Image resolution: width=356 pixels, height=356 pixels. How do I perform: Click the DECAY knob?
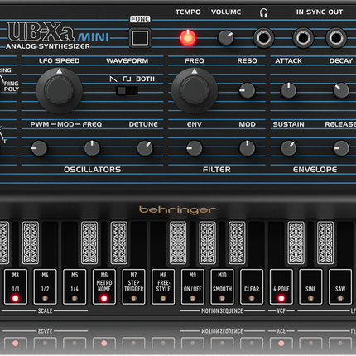341,90
